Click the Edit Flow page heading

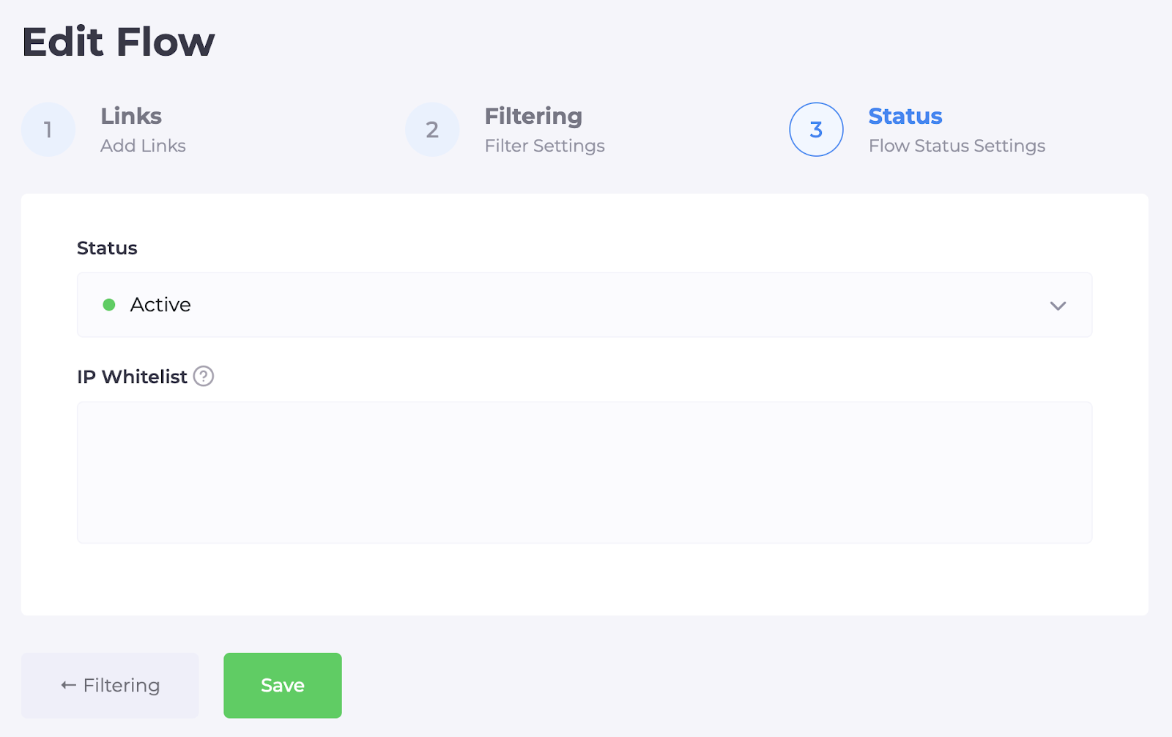[119, 42]
